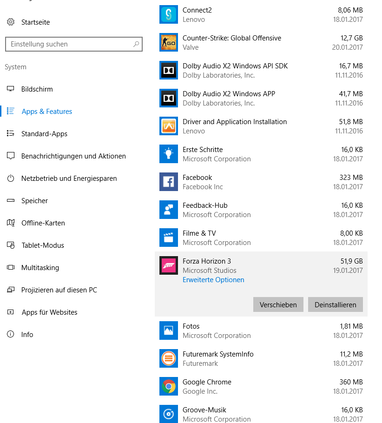Click the Netzbetrieb power icon
This screenshot has height=423, width=382.
point(11,178)
